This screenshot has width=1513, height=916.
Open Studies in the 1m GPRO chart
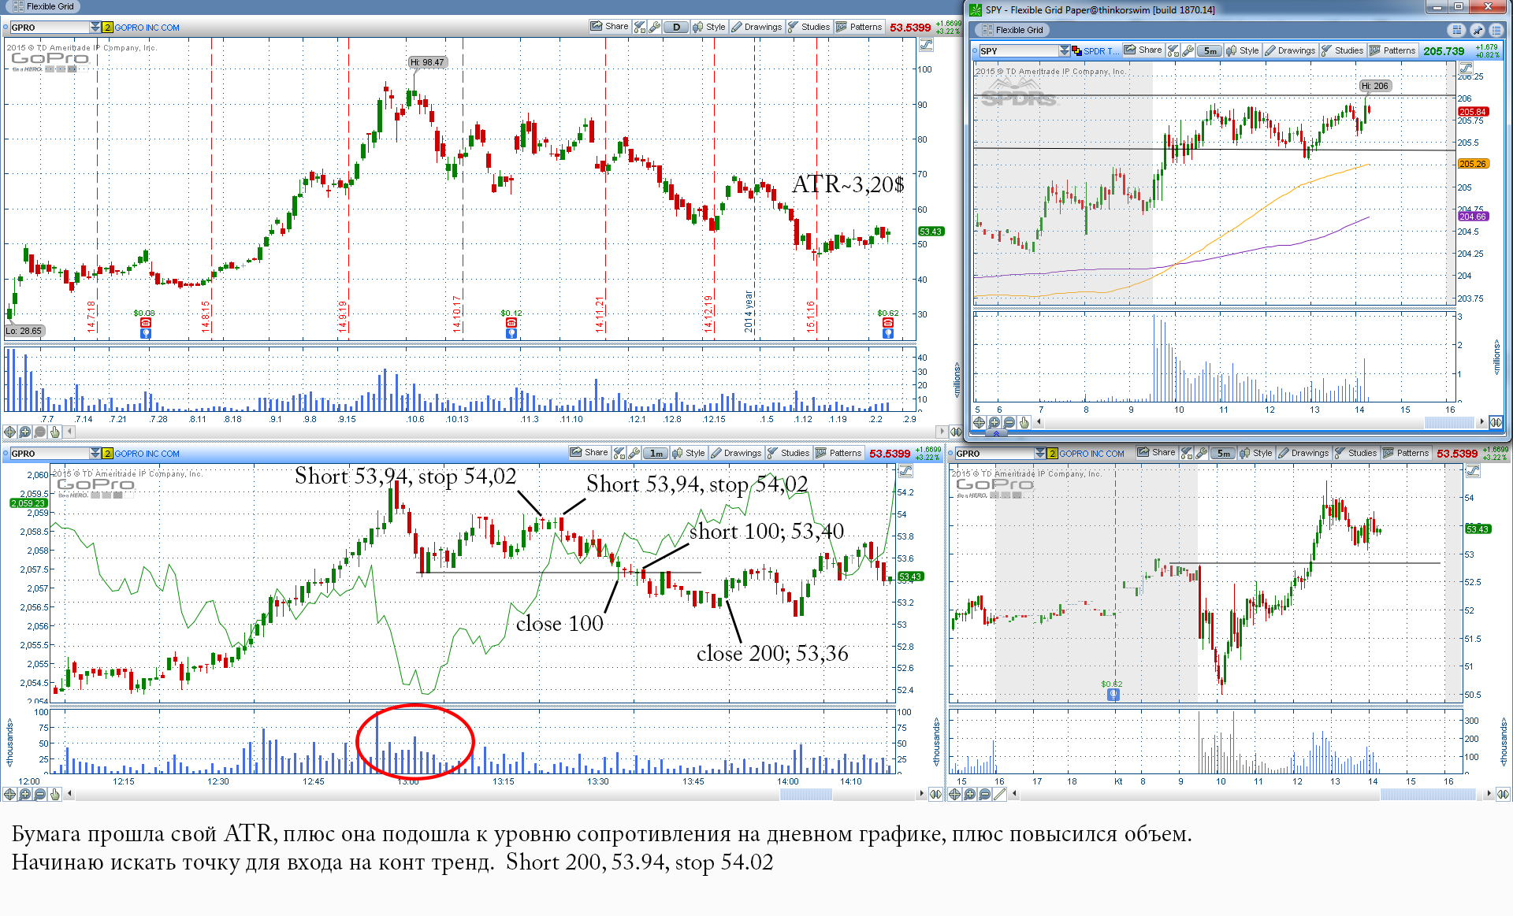pyautogui.click(x=789, y=453)
